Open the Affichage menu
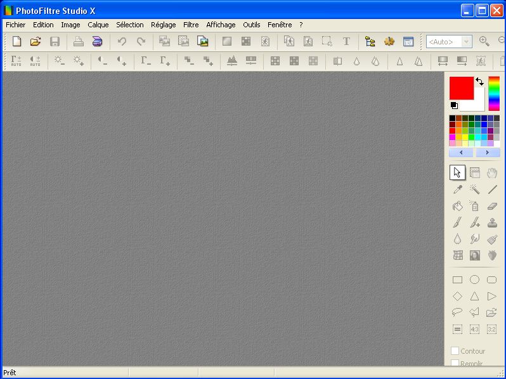506x379 pixels. (221, 25)
